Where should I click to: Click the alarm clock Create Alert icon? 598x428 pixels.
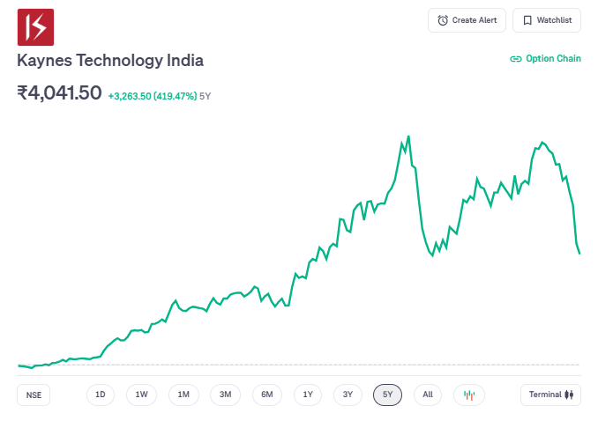point(443,20)
